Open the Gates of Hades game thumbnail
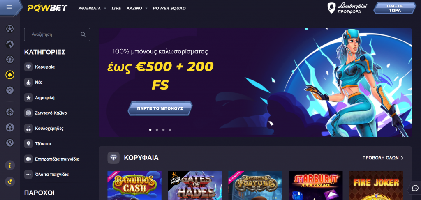The image size is (421, 200). [x=195, y=186]
